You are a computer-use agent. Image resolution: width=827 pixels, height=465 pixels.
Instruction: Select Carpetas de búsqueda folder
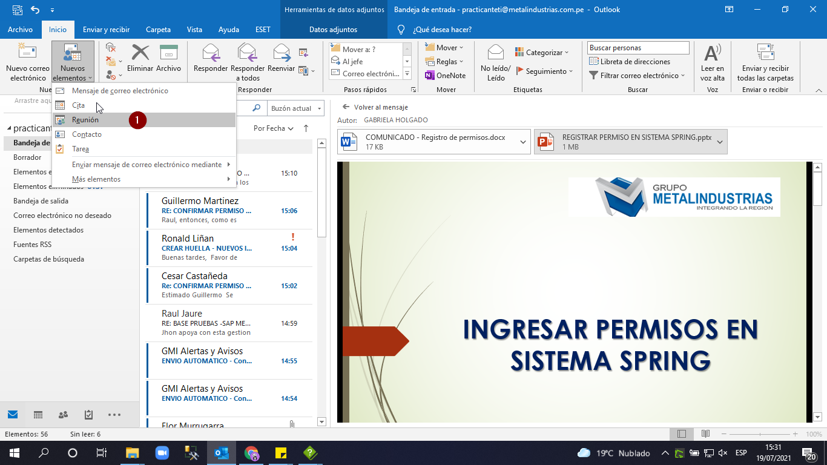[x=48, y=259]
